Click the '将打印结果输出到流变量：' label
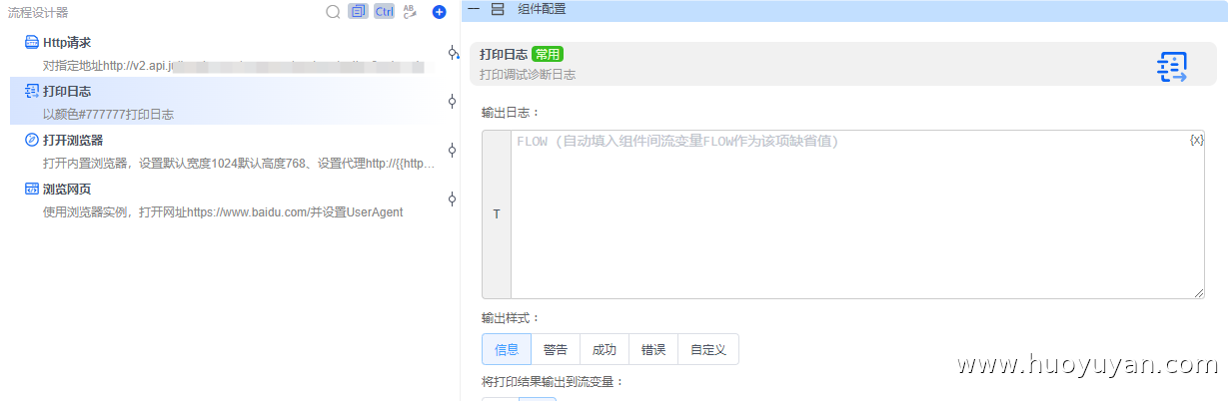This screenshot has width=1228, height=401. tap(553, 381)
